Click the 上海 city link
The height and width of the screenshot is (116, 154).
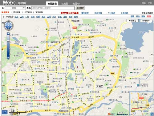point(22,17)
